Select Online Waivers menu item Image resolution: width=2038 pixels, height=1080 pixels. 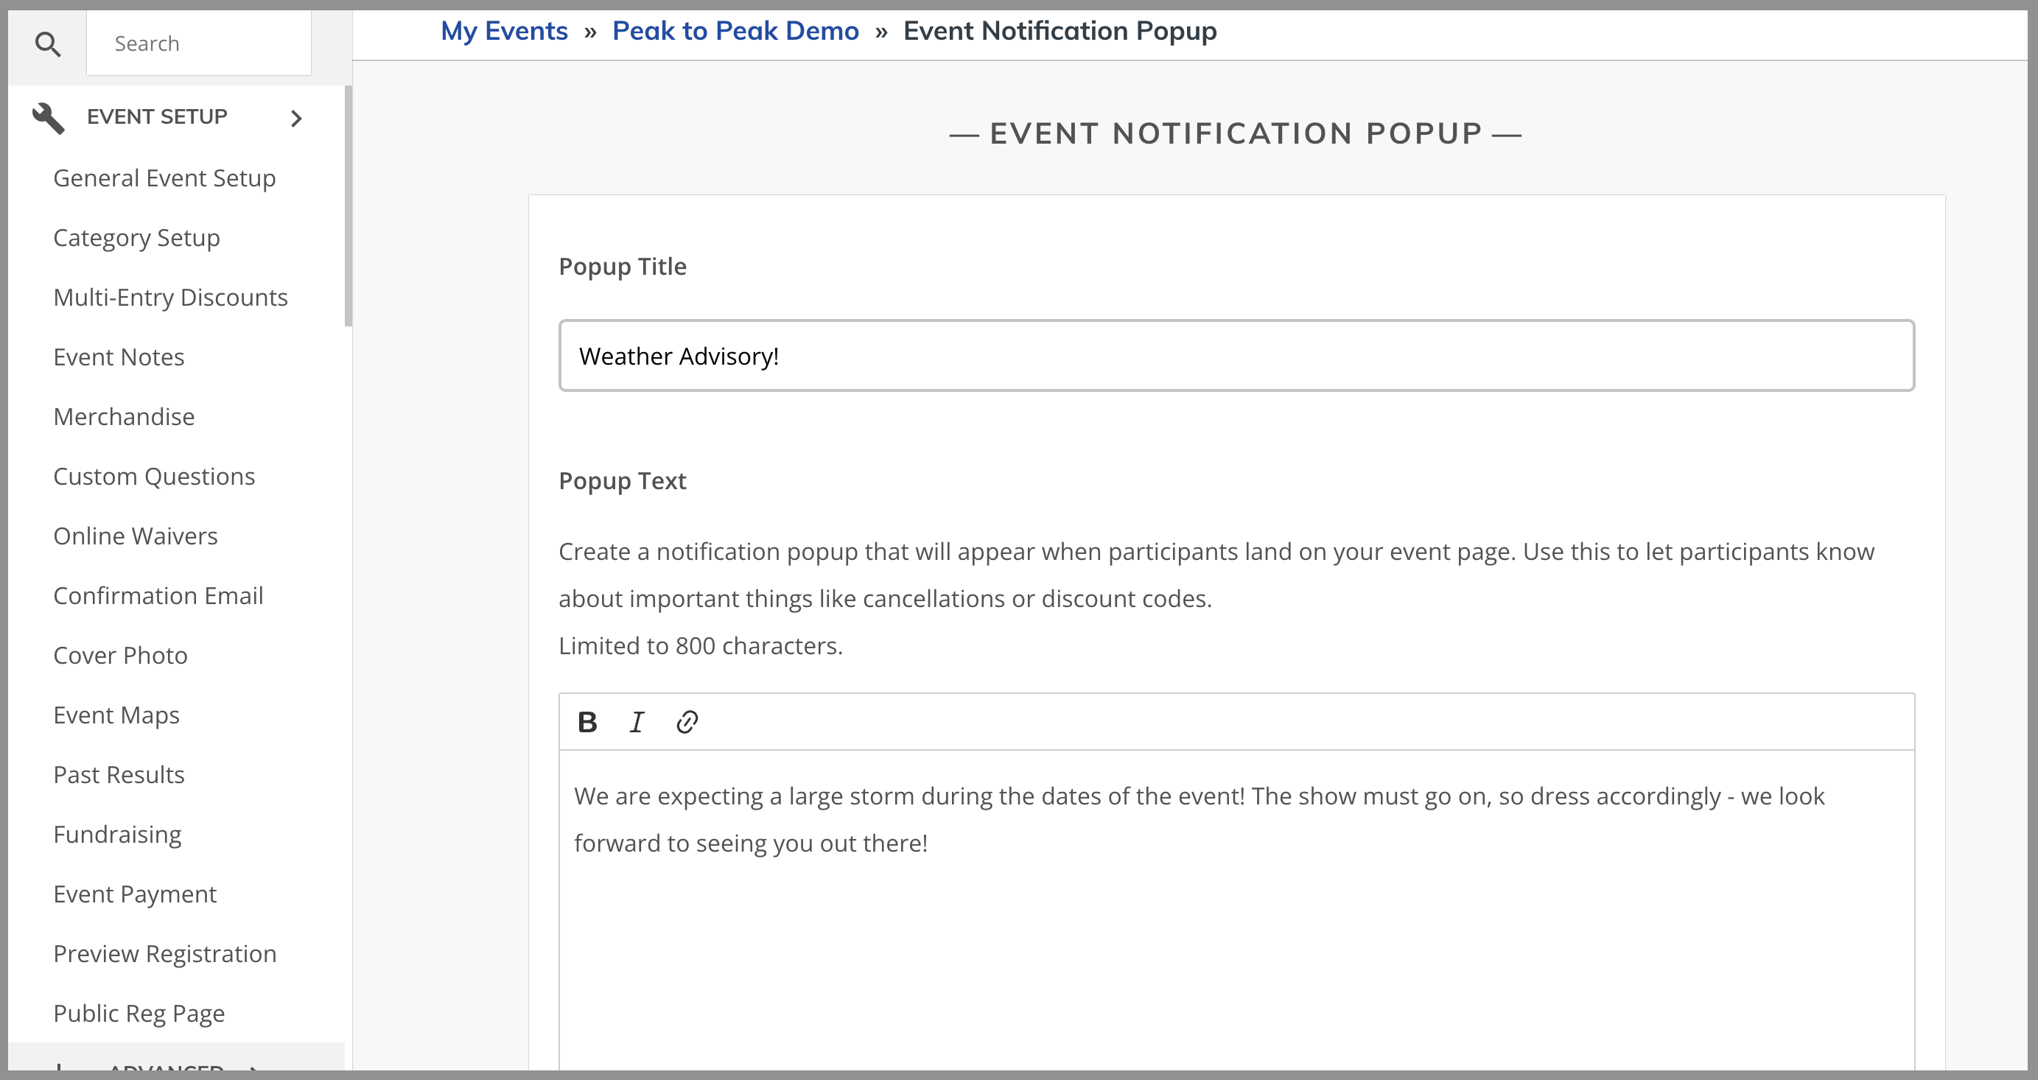point(136,536)
